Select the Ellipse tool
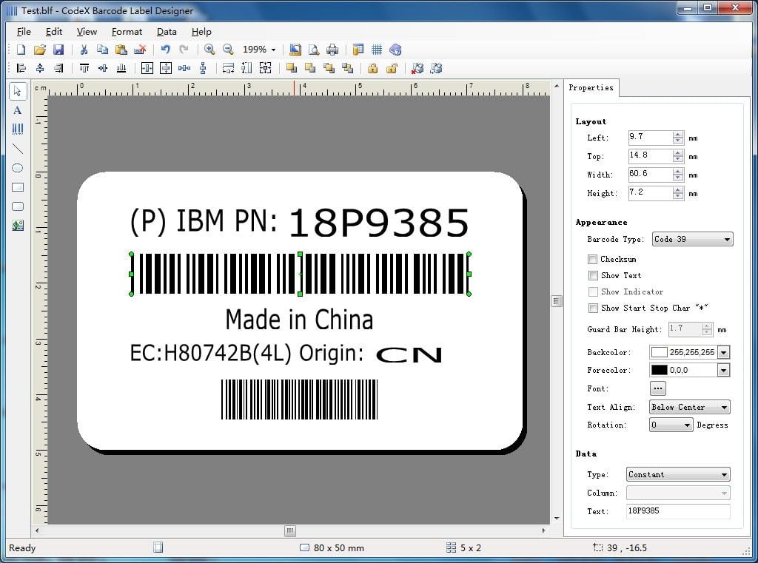758x563 pixels. tap(18, 168)
